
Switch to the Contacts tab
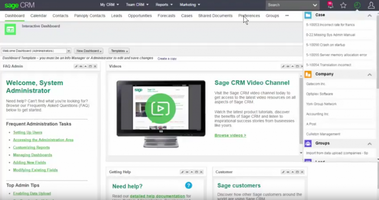pos(60,15)
